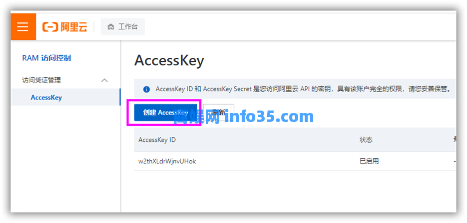Viewport: 467px width, 223px height.
Task: Click the 阿里云 brand text
Action: [x=74, y=27]
